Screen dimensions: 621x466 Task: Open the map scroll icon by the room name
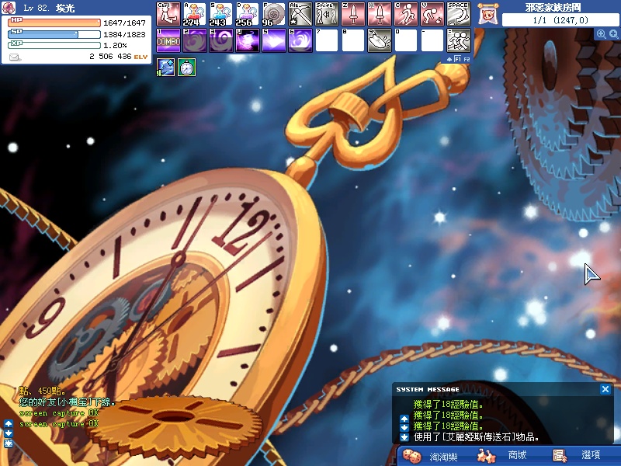488,14
